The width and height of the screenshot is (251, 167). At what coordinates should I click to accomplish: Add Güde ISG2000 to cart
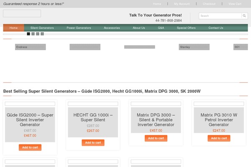pyautogui.click(x=30, y=147)
